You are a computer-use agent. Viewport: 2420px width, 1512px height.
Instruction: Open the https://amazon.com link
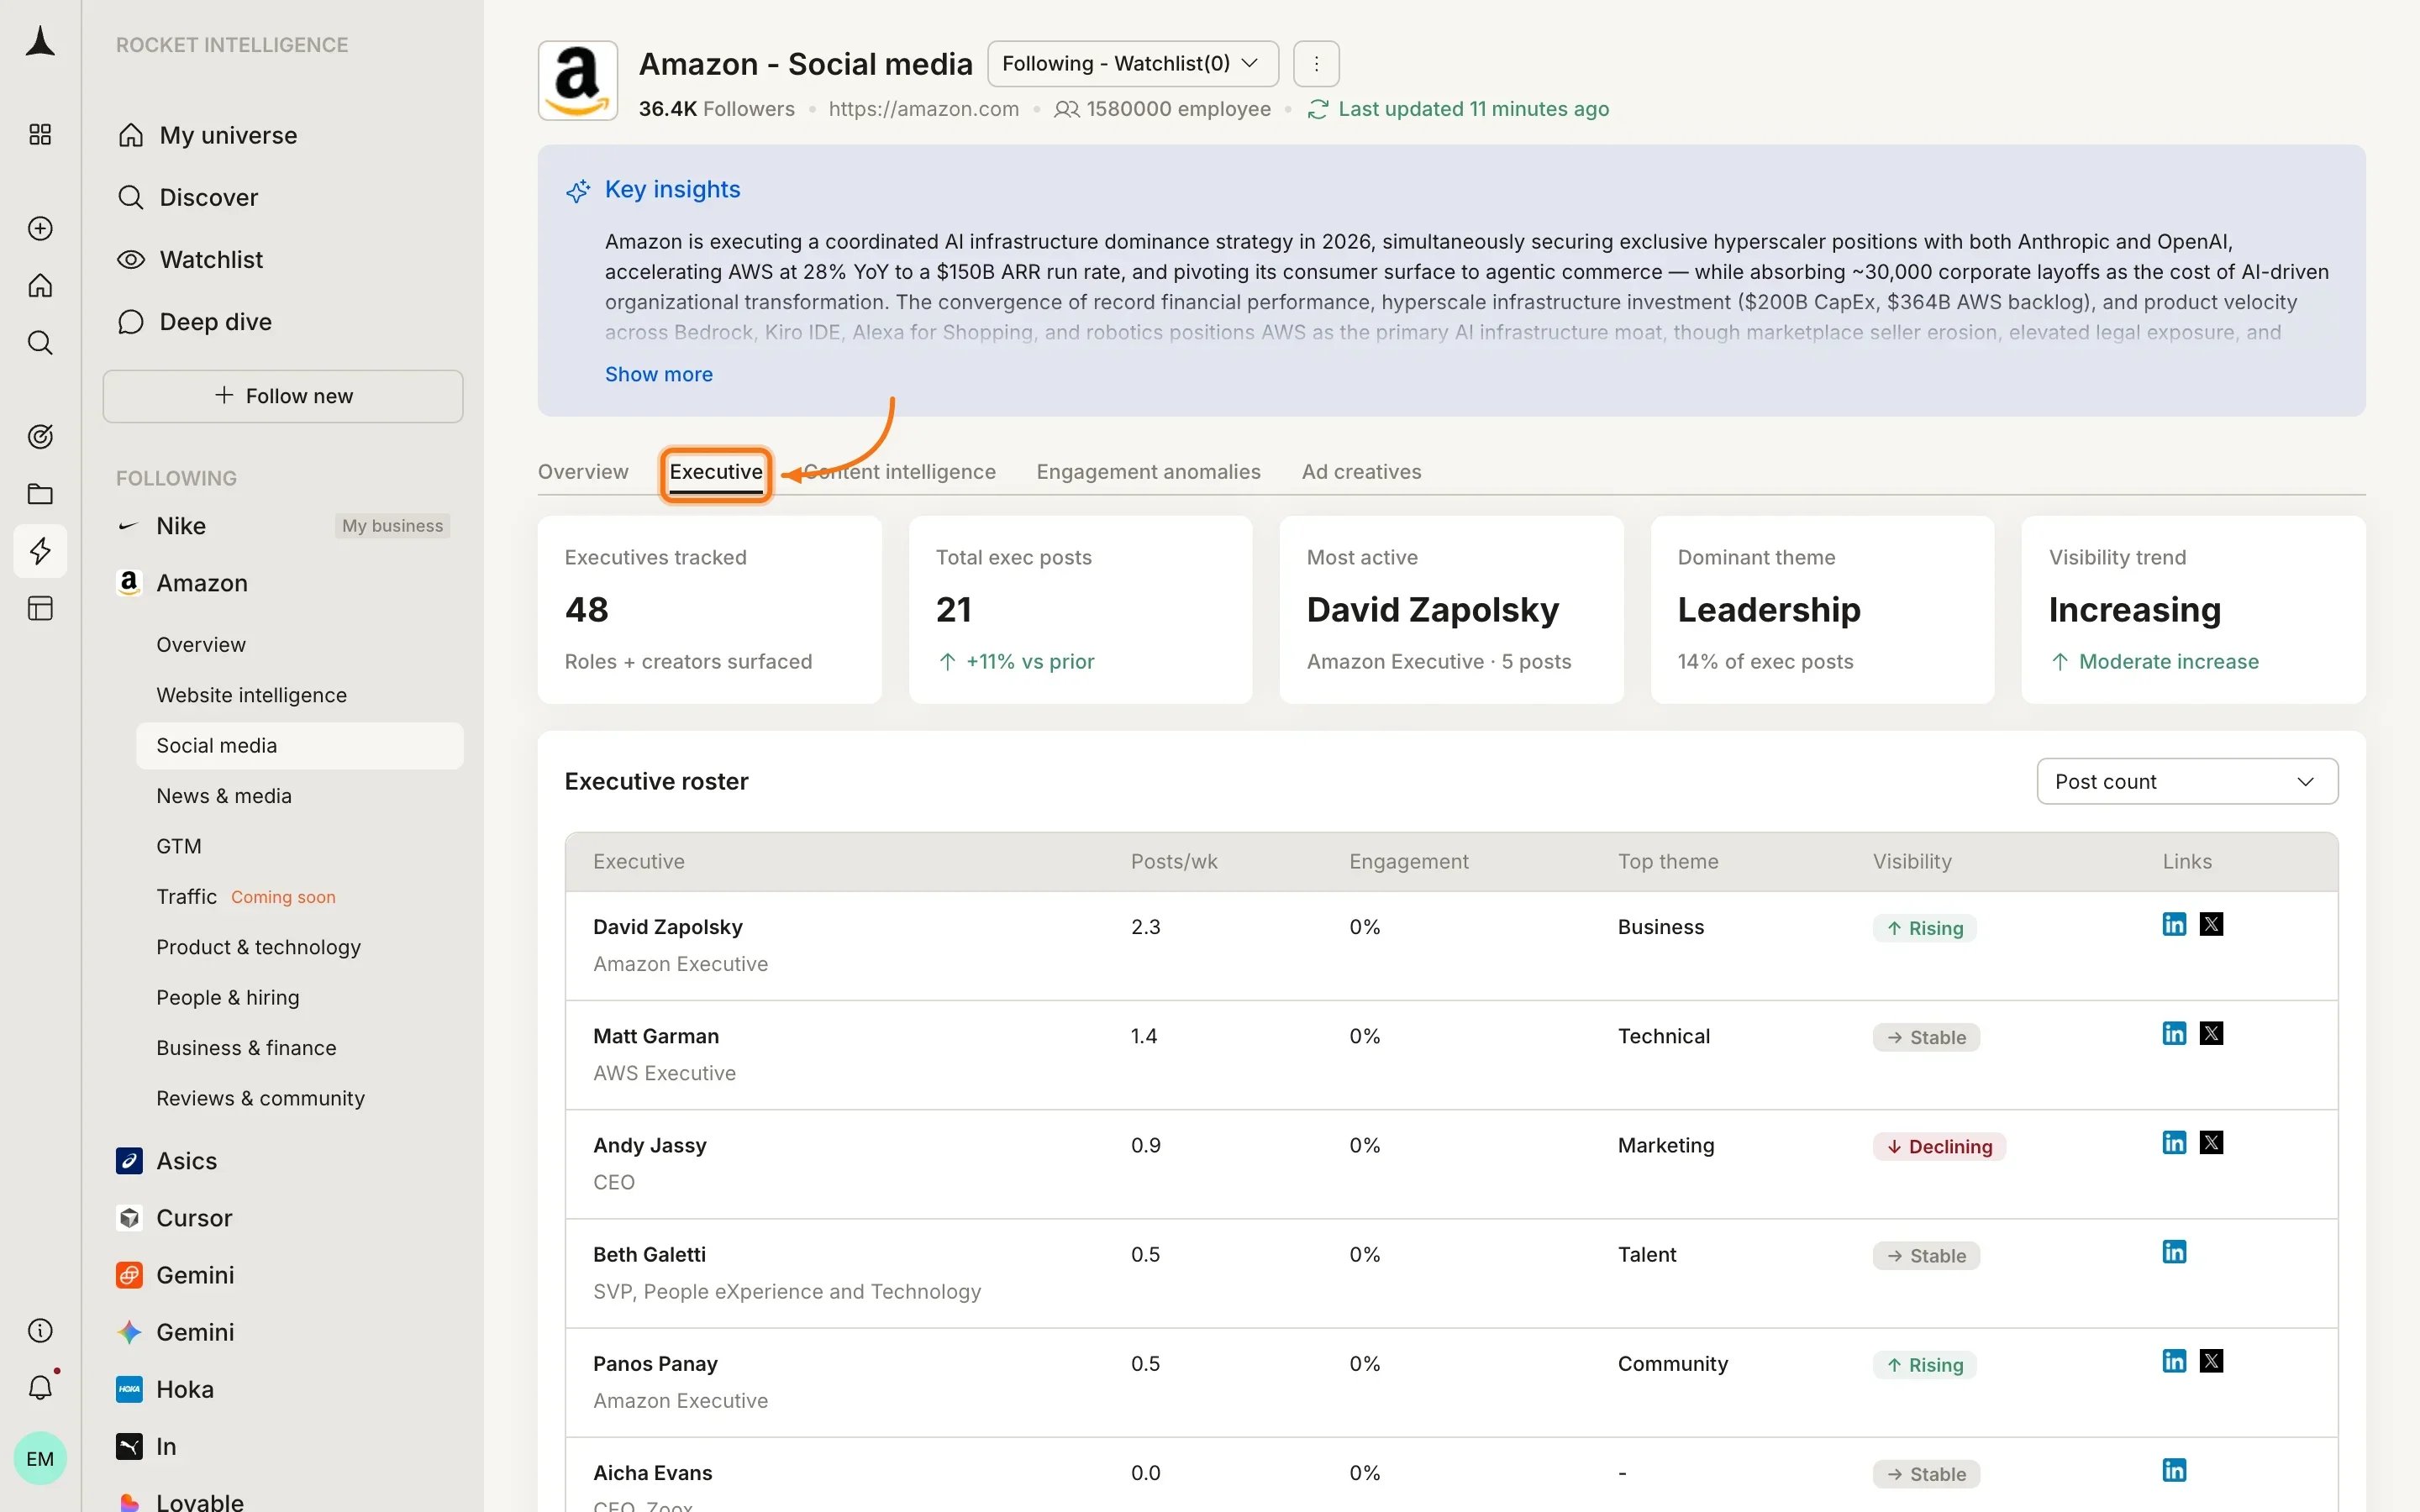(924, 109)
